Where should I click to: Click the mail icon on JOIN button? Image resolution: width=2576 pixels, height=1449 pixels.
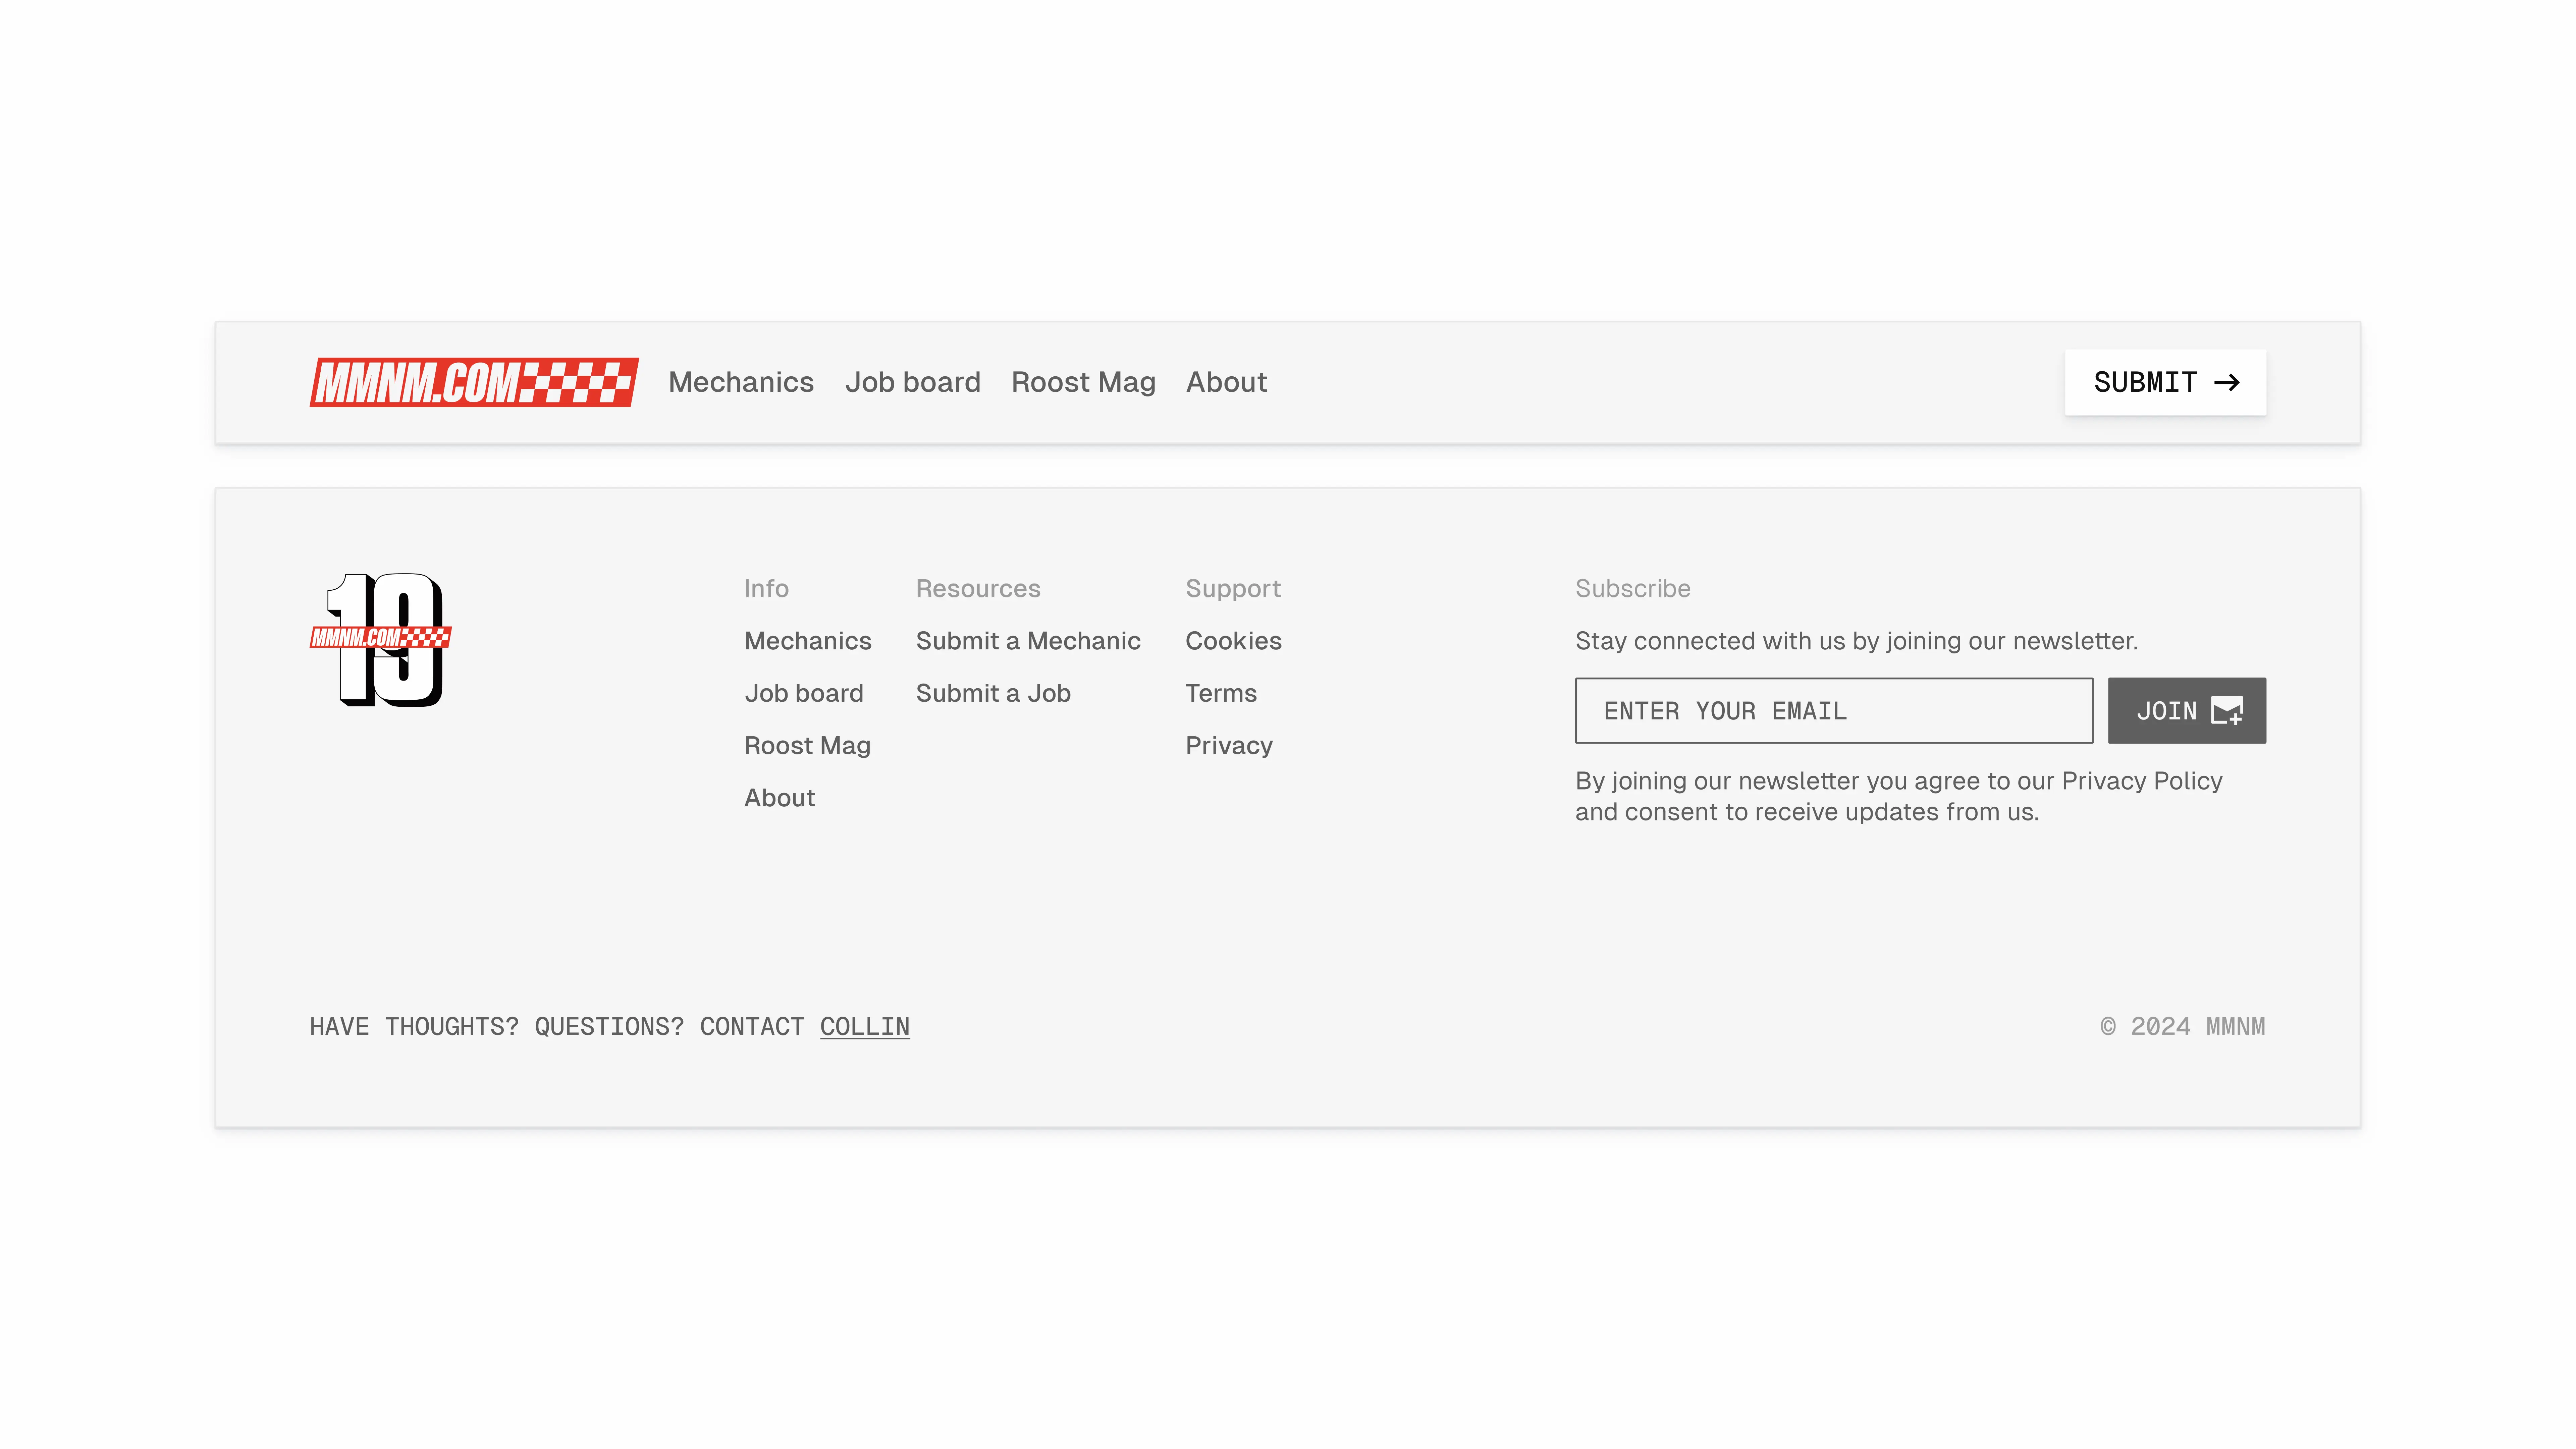2227,711
